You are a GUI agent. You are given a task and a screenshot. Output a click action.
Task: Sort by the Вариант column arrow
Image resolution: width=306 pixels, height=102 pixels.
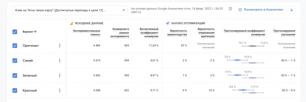35,32
